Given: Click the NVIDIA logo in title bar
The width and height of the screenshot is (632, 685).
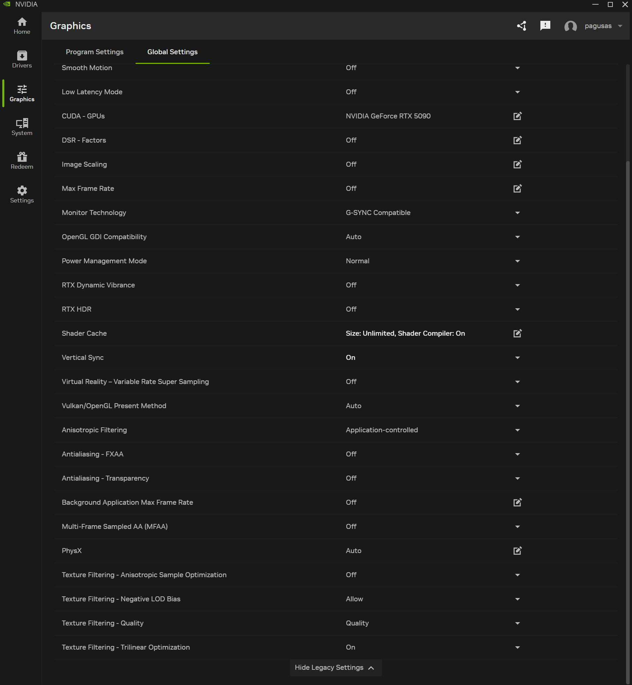Looking at the screenshot, I should pos(7,4).
